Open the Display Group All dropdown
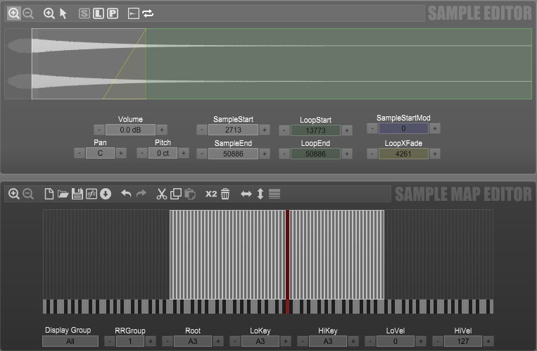The height and width of the screenshot is (351, 537). coord(70,341)
